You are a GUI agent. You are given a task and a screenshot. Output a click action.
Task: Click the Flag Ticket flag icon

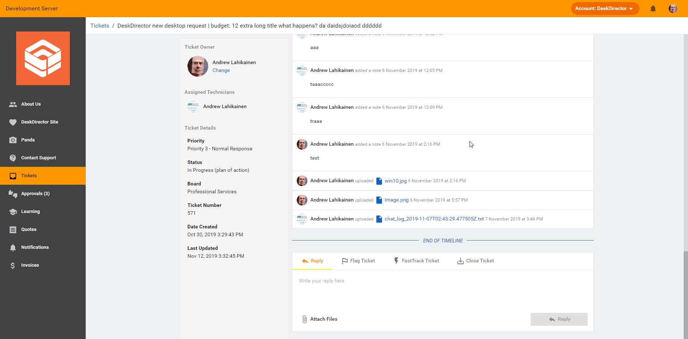point(345,261)
